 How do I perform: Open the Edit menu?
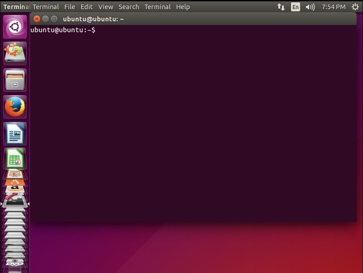tap(86, 7)
